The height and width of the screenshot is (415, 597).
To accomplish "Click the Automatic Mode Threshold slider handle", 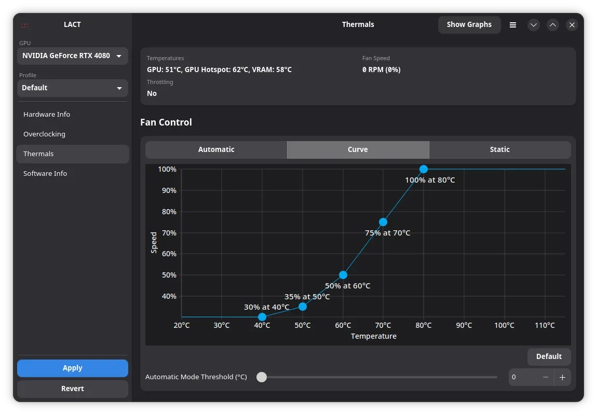I will pos(262,377).
